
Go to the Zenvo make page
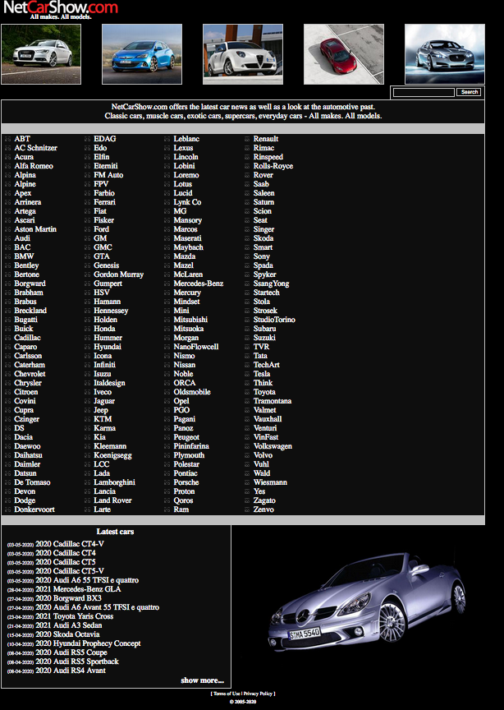pos(263,509)
